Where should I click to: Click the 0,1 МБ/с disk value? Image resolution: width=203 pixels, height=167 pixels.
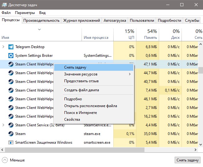(172, 90)
